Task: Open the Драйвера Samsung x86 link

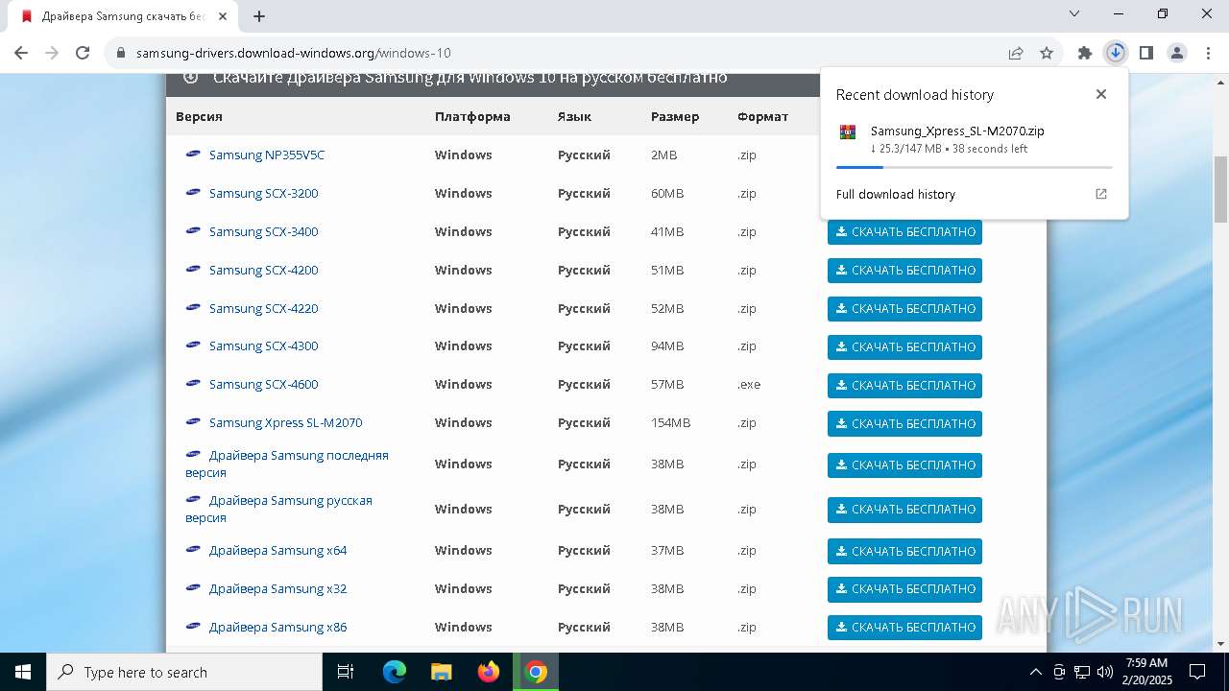Action: coord(277,627)
